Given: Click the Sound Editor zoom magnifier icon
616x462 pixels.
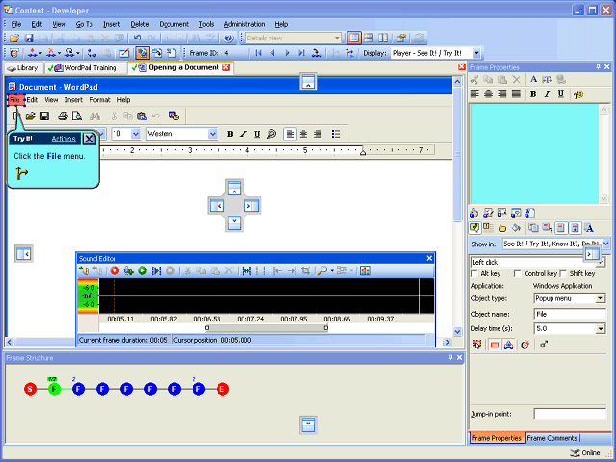Looking at the screenshot, I should coord(322,270).
